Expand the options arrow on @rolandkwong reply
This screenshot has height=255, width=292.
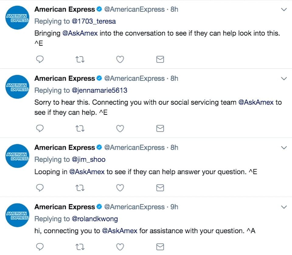[x=284, y=207]
